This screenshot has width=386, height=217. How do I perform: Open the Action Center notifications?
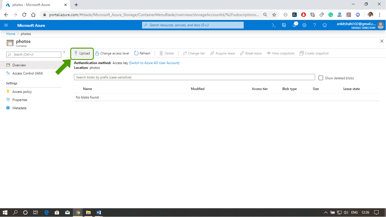pyautogui.click(x=376, y=212)
